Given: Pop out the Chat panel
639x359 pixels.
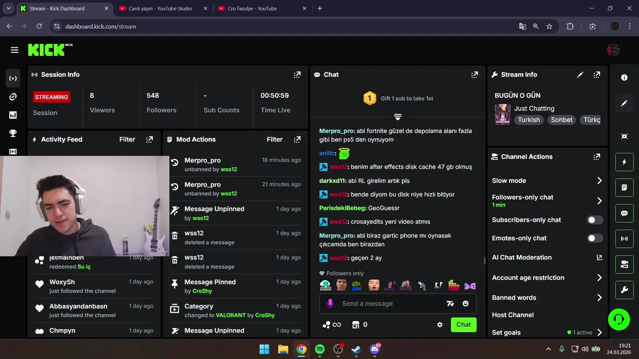Looking at the screenshot, I should coord(474,75).
